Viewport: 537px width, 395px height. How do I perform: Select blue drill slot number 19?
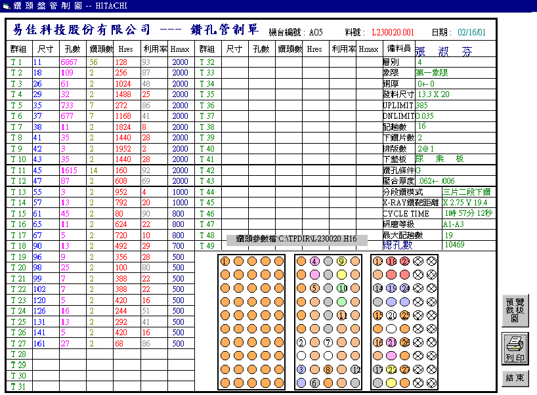[391, 288]
